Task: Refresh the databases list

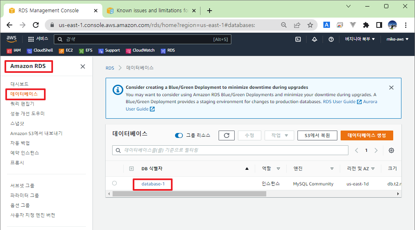Action: (x=226, y=135)
